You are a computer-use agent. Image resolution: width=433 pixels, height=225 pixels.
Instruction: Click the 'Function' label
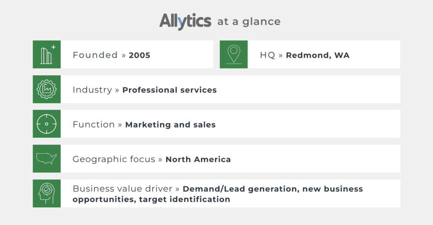coord(93,124)
